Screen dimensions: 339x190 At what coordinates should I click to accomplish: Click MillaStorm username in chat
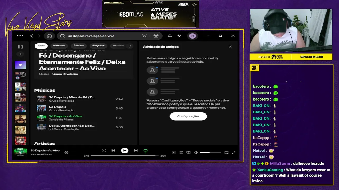pyautogui.click(x=280, y=164)
